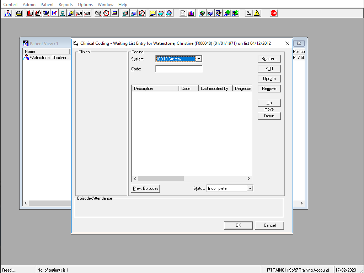Click the person with green globe icon

point(227,13)
